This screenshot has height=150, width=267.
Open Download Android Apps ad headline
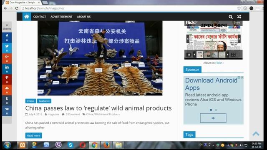click(x=211, y=84)
